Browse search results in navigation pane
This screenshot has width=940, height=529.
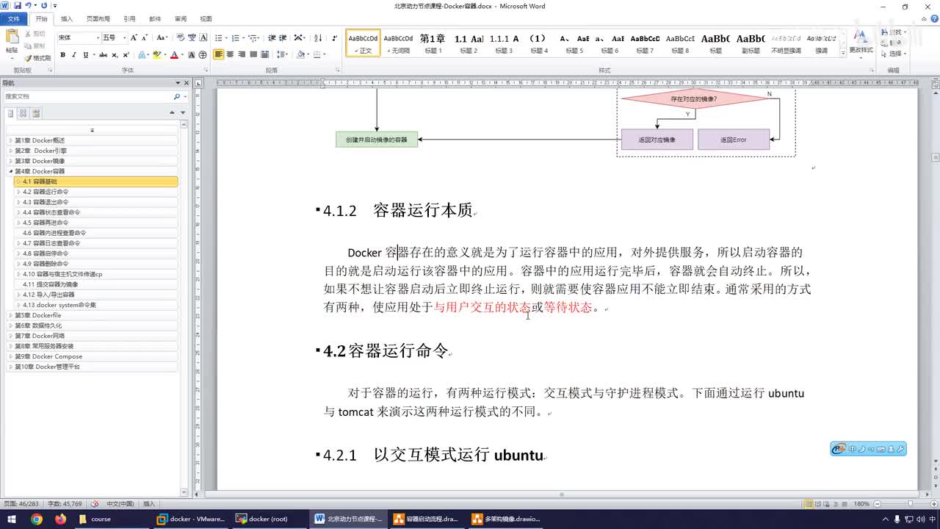point(35,113)
